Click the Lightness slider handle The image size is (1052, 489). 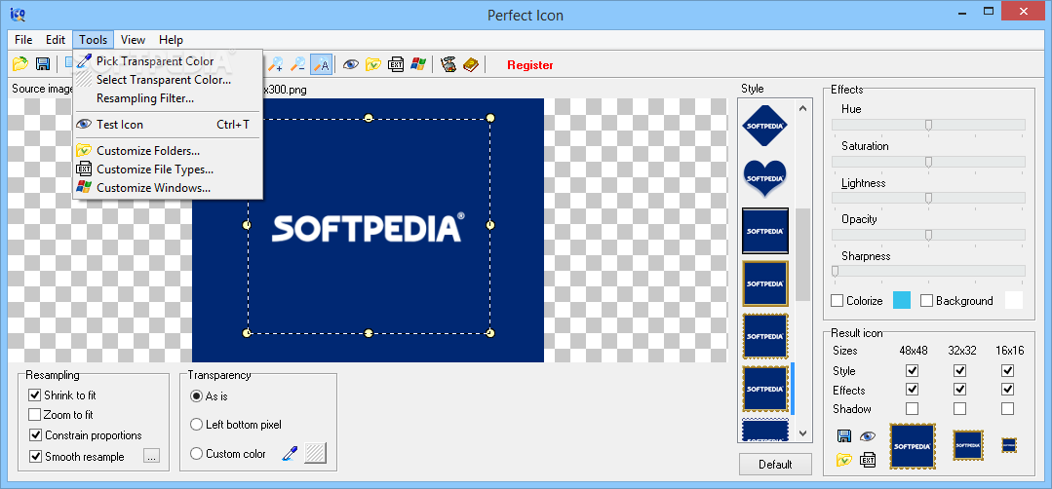[928, 199]
